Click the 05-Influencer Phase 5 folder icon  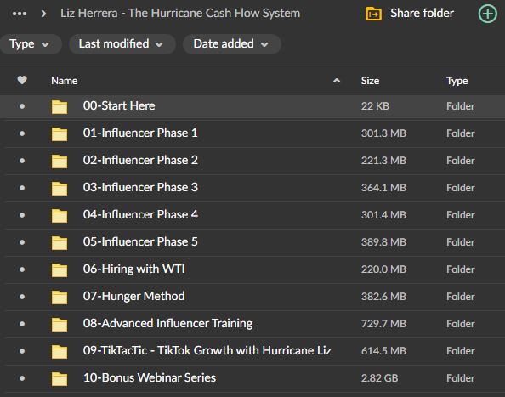pyautogui.click(x=60, y=242)
